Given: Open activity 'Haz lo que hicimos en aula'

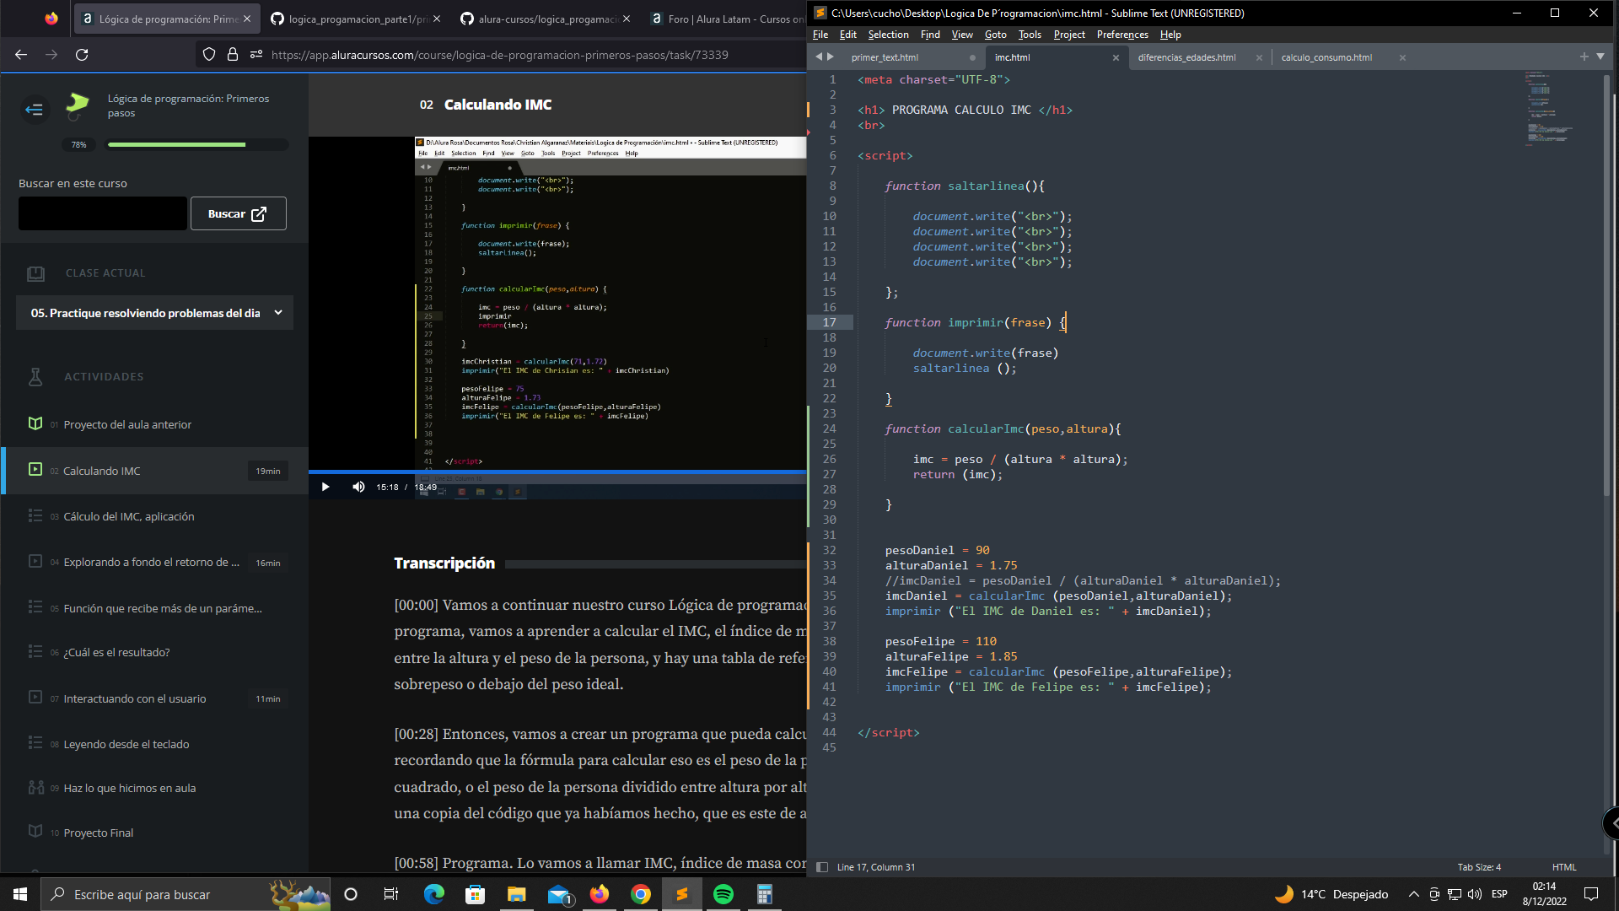Looking at the screenshot, I should click(x=130, y=788).
